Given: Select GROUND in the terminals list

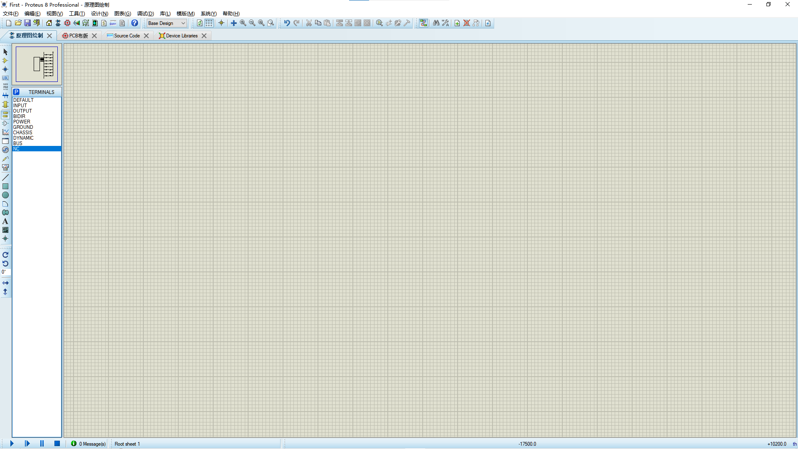Looking at the screenshot, I should pyautogui.click(x=23, y=127).
